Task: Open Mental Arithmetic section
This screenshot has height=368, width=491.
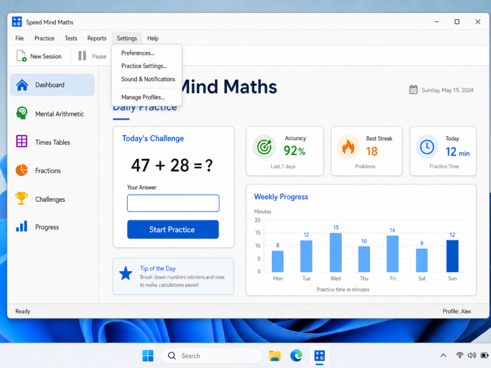Action: click(x=52, y=113)
